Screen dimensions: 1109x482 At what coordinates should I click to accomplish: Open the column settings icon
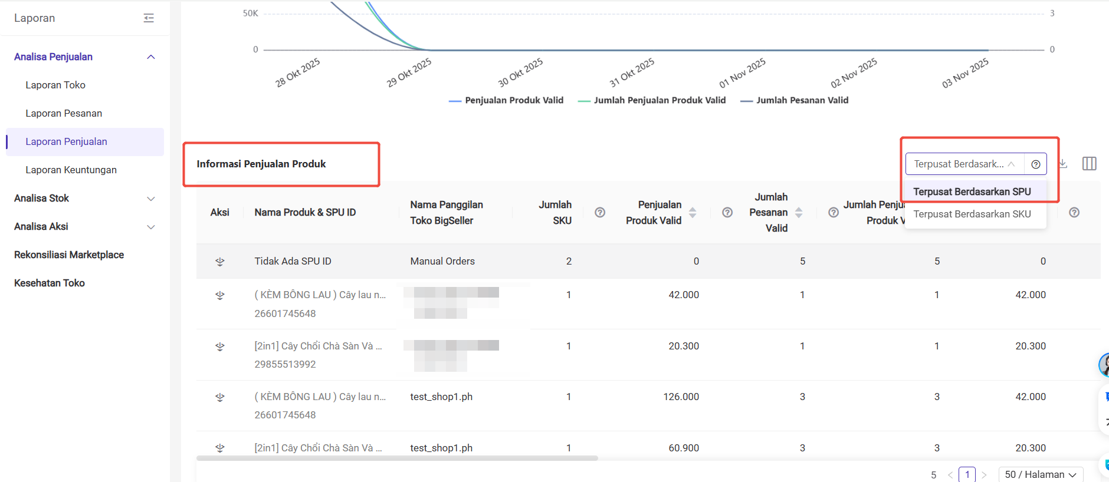point(1089,164)
